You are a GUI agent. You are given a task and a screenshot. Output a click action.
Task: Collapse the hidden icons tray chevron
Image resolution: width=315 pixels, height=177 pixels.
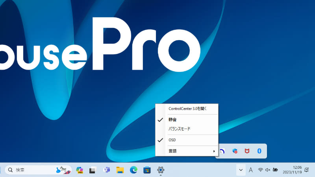(241, 170)
